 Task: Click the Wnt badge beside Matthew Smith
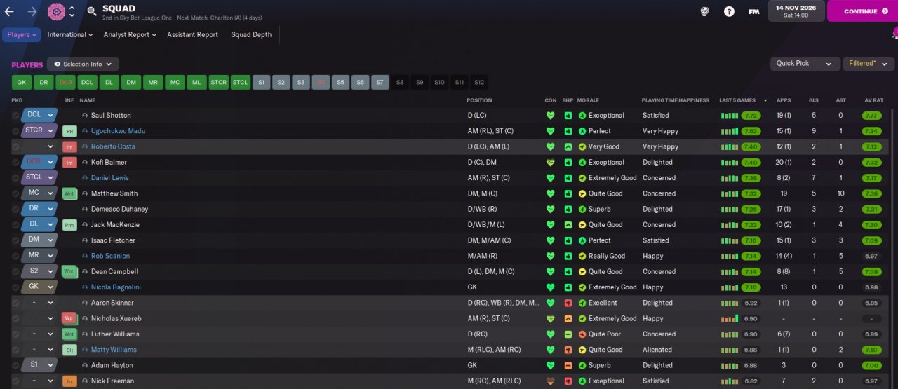(69, 193)
